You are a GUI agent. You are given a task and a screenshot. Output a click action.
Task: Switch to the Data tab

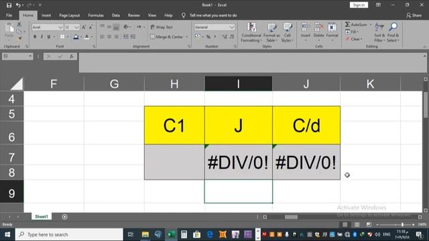click(x=116, y=15)
